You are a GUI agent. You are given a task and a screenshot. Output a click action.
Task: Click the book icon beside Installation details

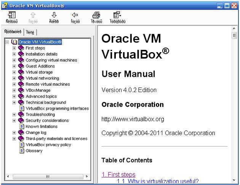[x=21, y=54]
